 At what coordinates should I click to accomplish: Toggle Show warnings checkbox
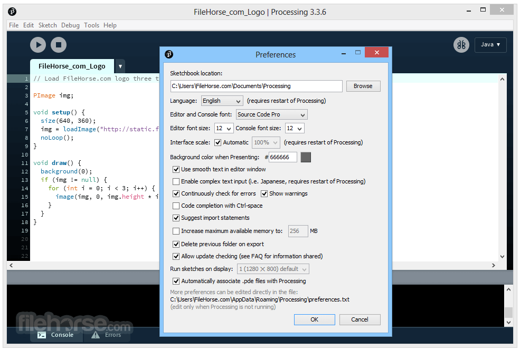pyautogui.click(x=264, y=193)
